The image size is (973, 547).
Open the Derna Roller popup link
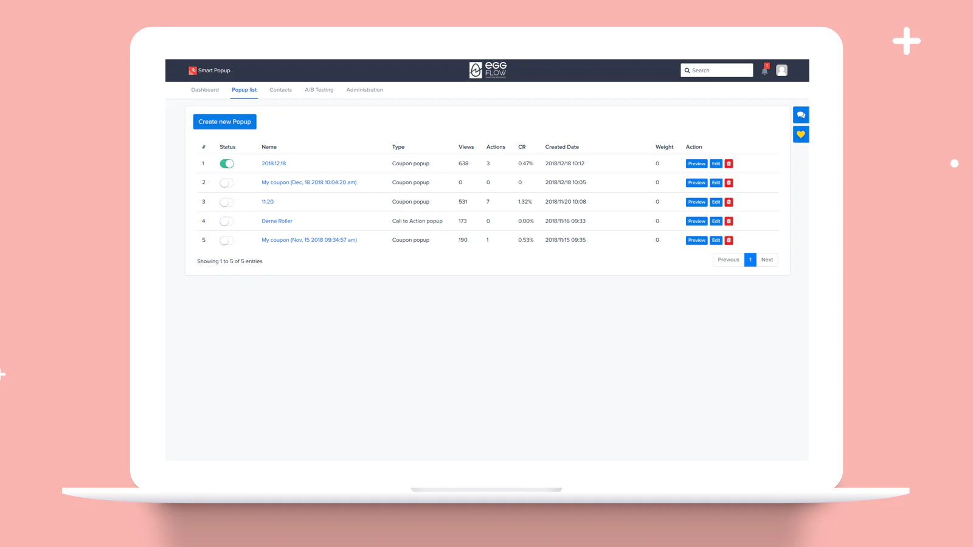click(277, 221)
